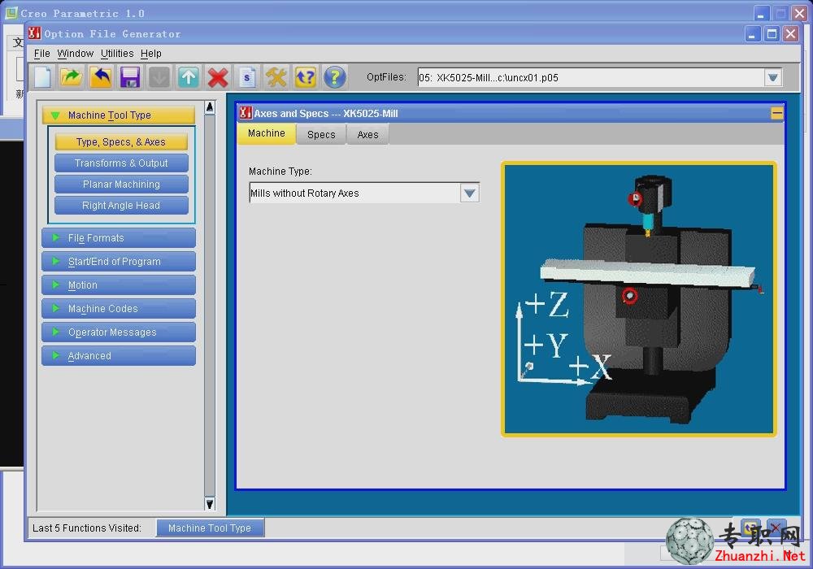Image resolution: width=813 pixels, height=569 pixels.
Task: Open file using green arrow folder icon
Action: [x=72, y=77]
